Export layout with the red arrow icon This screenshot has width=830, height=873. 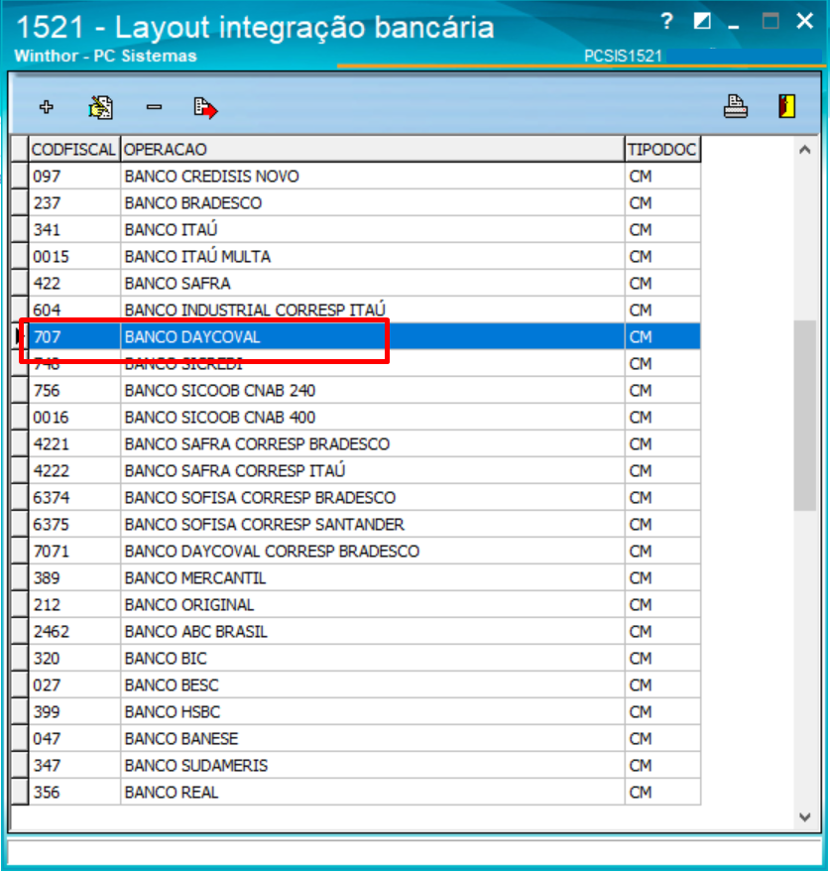[x=205, y=107]
